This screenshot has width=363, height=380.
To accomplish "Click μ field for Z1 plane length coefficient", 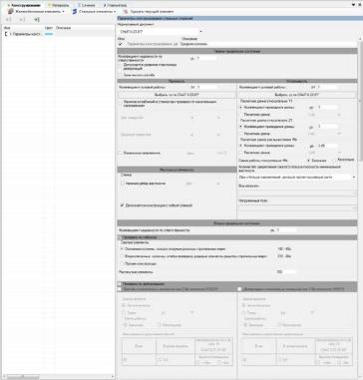I will pyautogui.click(x=327, y=127).
